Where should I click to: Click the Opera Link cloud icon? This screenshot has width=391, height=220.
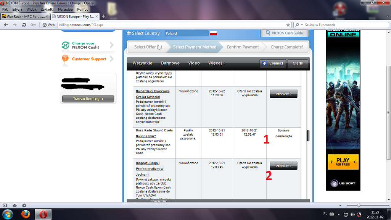[x=14, y=205]
